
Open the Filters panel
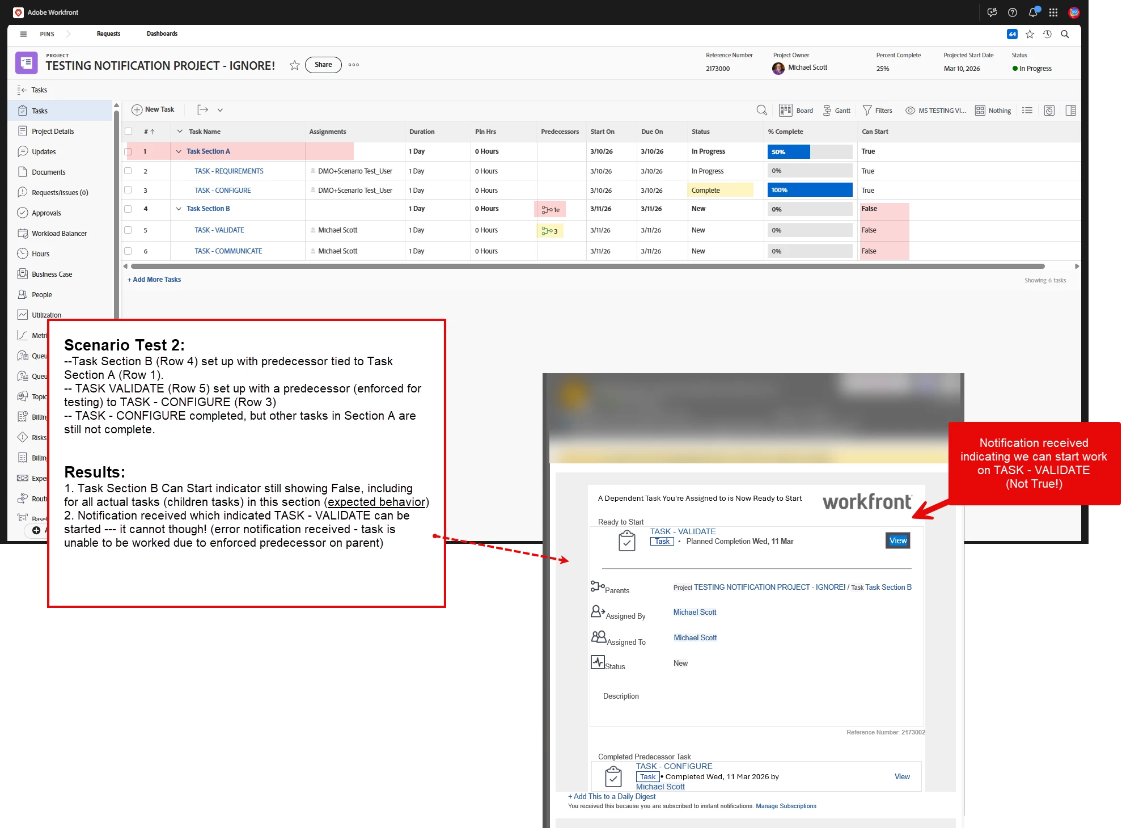click(877, 111)
